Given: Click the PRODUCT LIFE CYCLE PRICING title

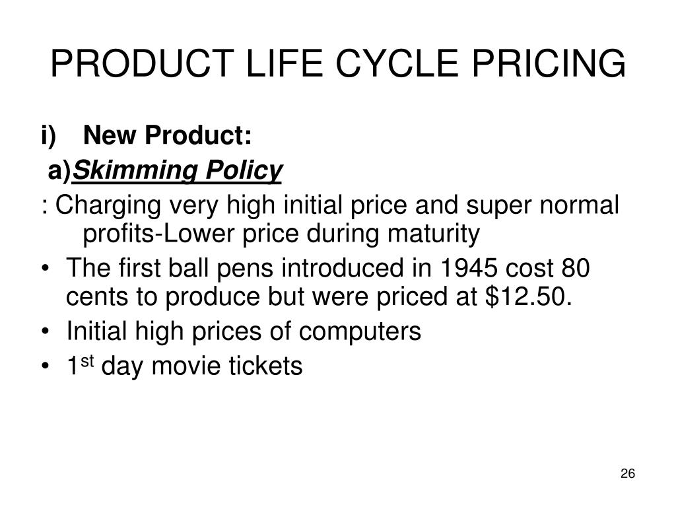Looking at the screenshot, I should point(338,63).
